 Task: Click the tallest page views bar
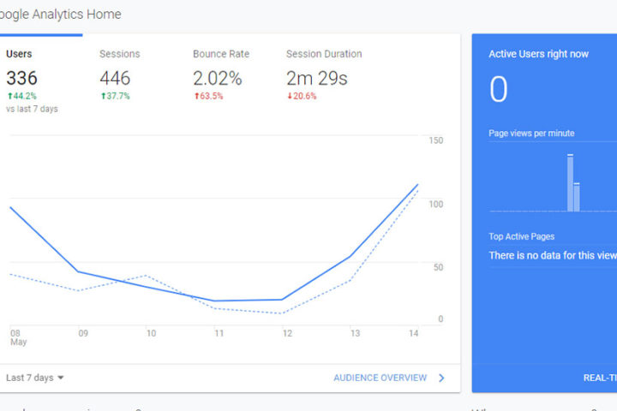570,183
